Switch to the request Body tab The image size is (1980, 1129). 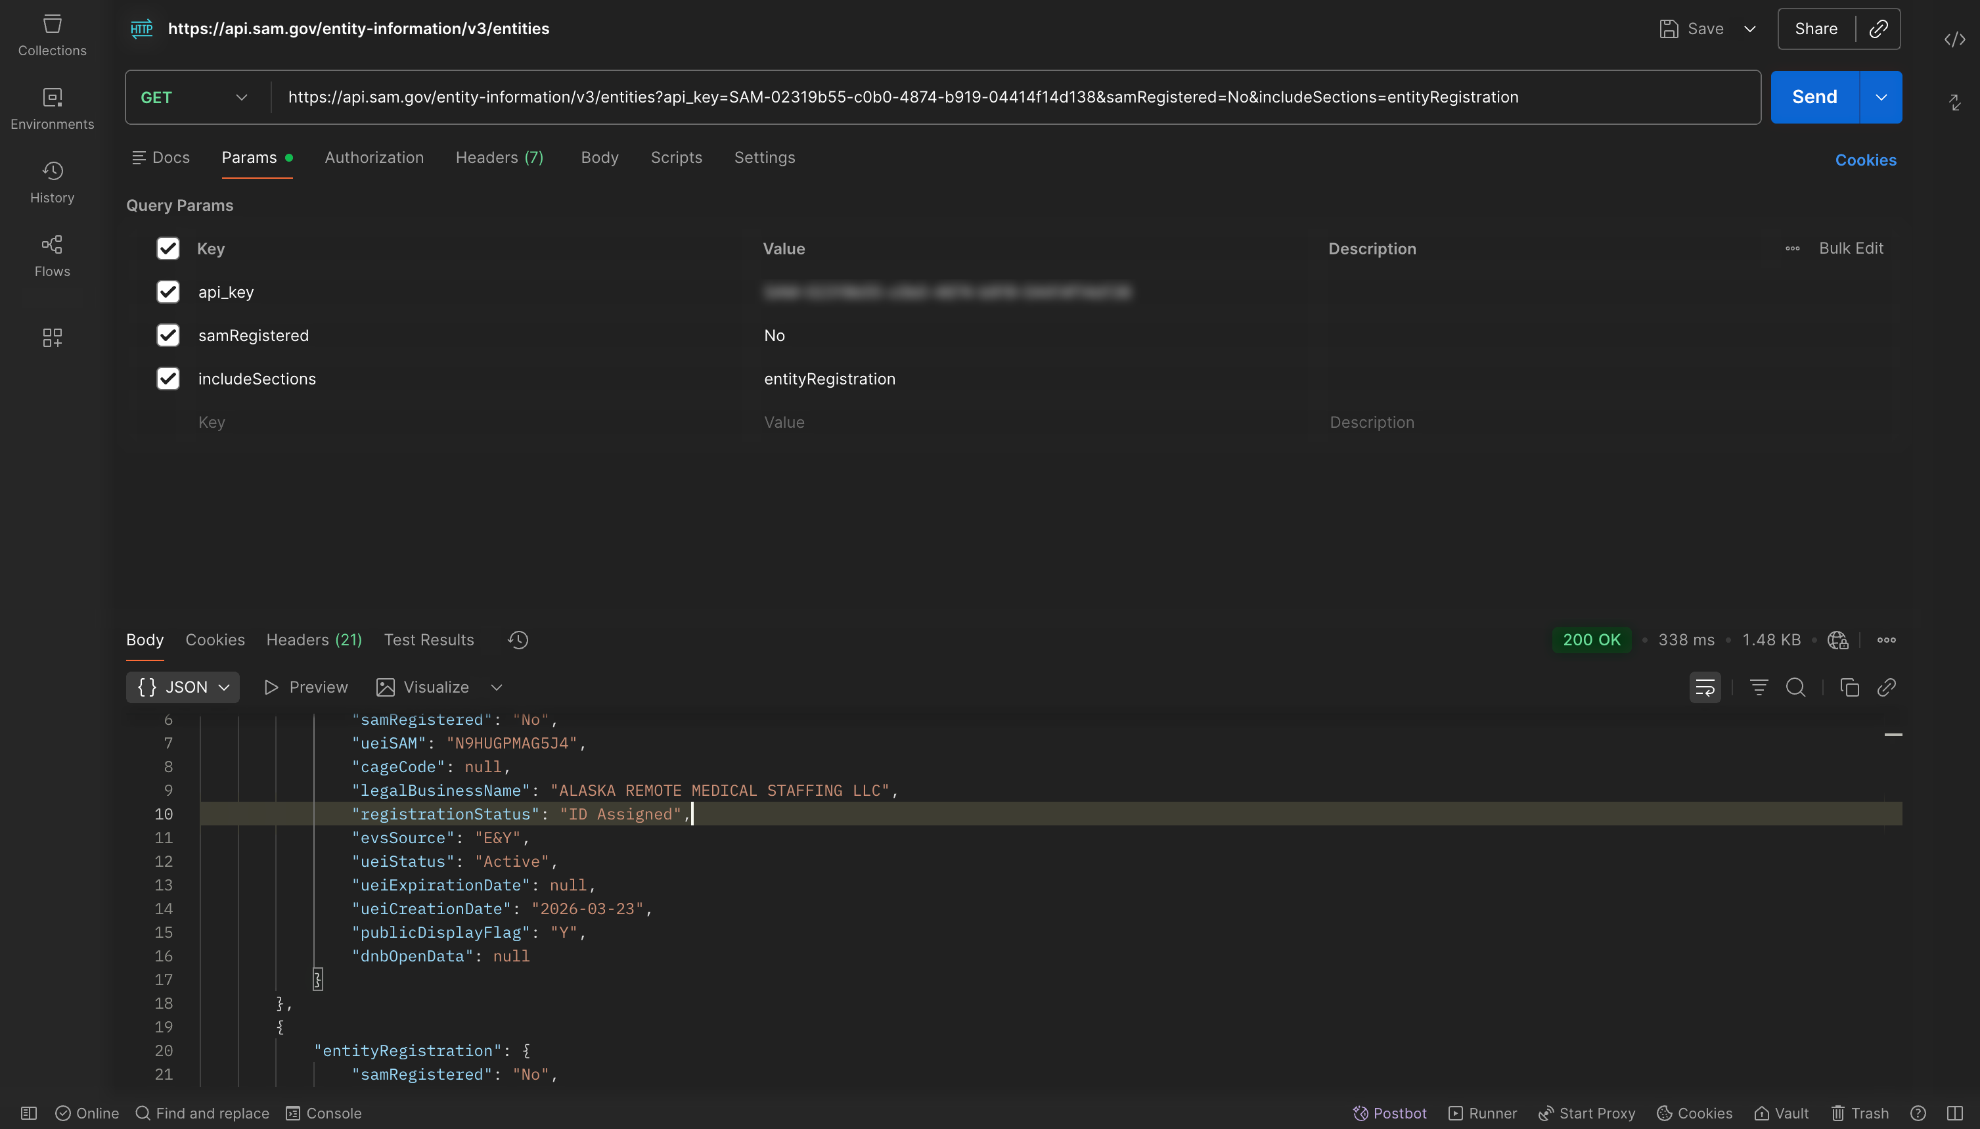point(600,158)
